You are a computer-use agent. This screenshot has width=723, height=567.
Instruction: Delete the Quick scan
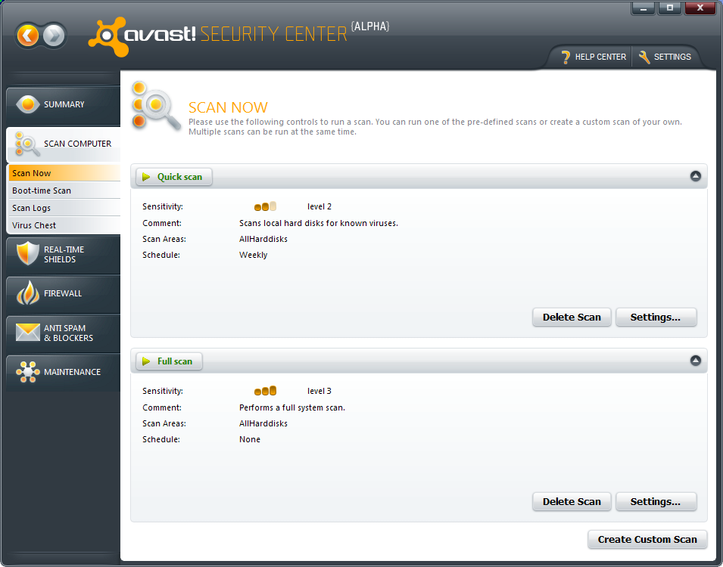coord(572,318)
